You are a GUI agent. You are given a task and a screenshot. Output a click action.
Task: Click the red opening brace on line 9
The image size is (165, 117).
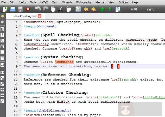(112, 66)
